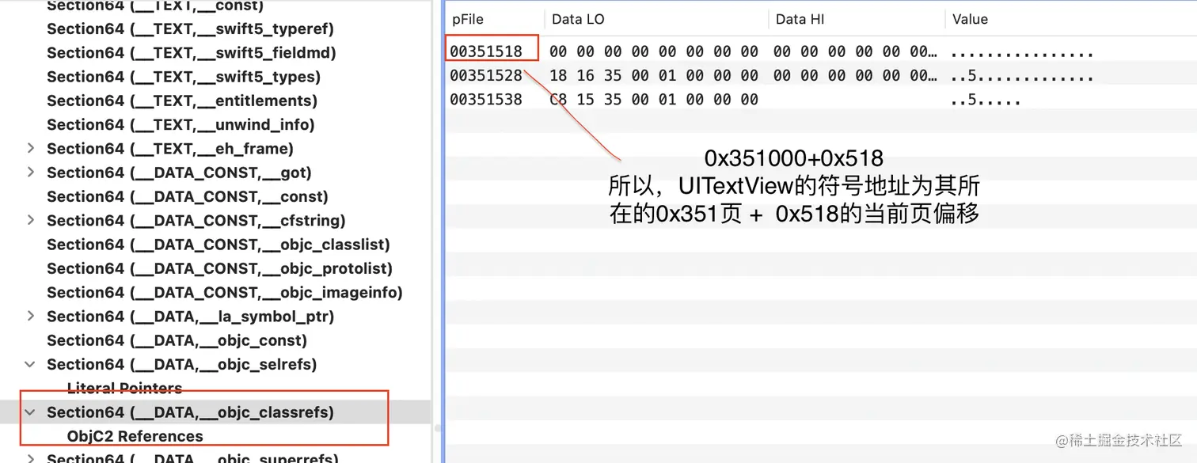Expand Section64 (__DATA_CONST,__got) node

(x=30, y=172)
